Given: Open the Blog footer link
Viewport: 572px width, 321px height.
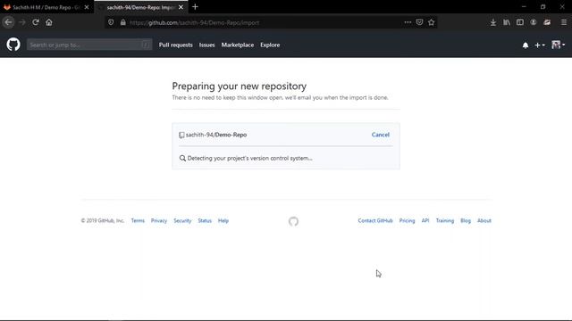Looking at the screenshot, I should (x=466, y=220).
